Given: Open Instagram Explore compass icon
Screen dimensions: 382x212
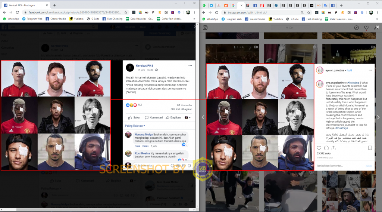Looking at the screenshot, I should (356, 28).
